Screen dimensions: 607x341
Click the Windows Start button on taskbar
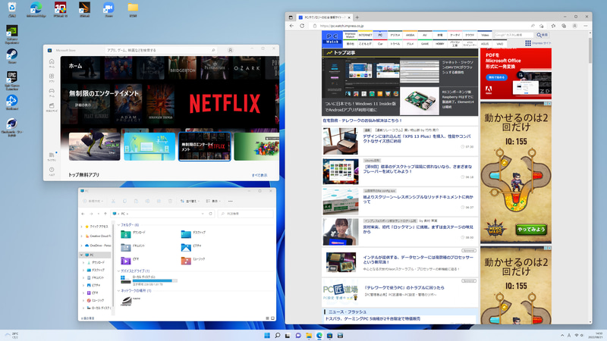tap(267, 335)
